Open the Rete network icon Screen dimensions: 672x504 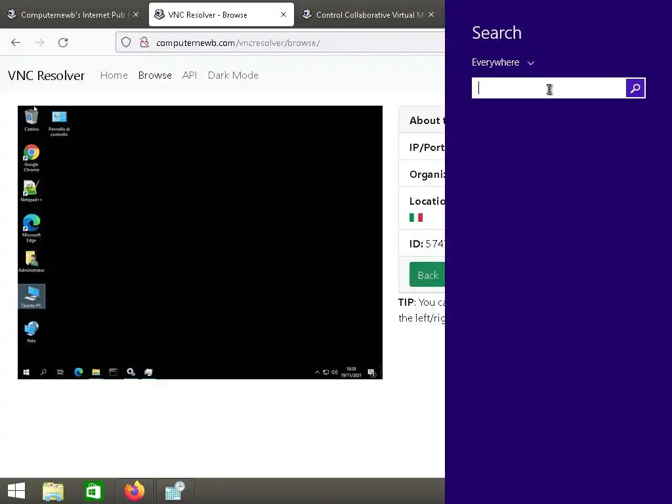click(31, 331)
